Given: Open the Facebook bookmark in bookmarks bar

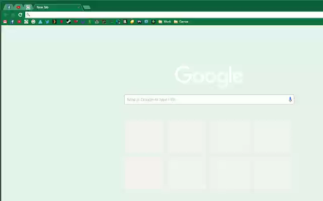Looking at the screenshot, I should 12,22.
